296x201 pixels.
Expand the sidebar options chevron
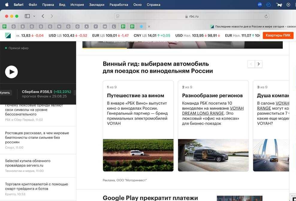34,16
